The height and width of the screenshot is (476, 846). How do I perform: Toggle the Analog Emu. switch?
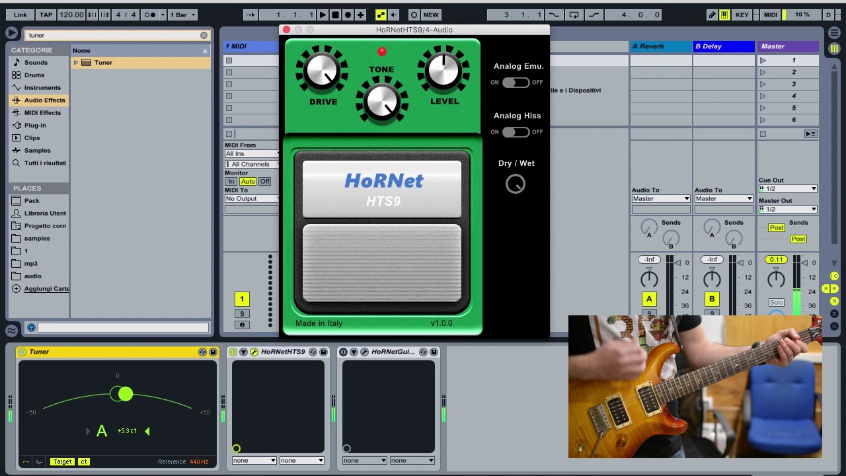[516, 82]
